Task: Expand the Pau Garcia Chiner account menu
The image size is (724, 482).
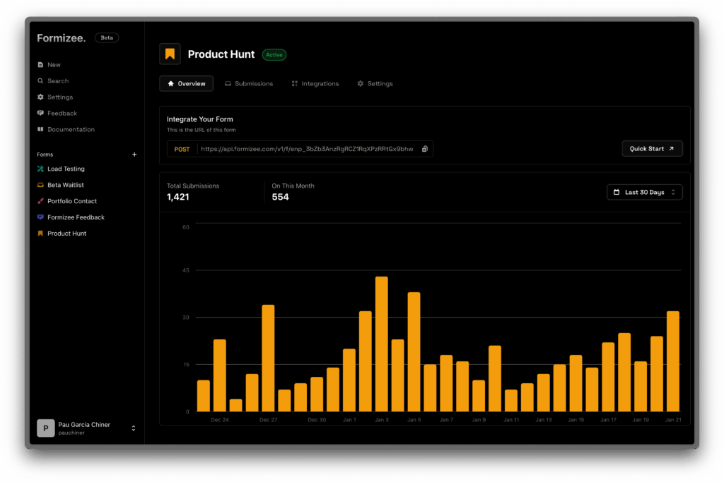Action: [x=134, y=428]
